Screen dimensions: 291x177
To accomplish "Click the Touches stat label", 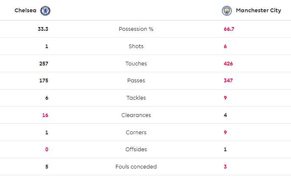I will (x=136, y=64).
